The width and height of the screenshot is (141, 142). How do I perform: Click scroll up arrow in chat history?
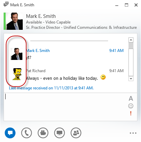(131, 40)
